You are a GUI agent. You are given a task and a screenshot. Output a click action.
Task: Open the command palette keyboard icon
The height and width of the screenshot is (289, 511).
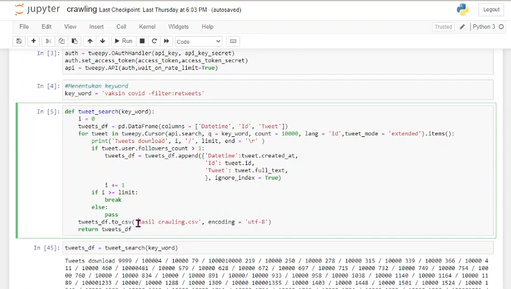pos(233,41)
